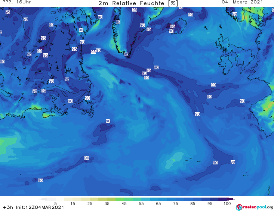Pick the pale yellow swatch right of 15
The width and height of the screenshot is (274, 211).
77,199
